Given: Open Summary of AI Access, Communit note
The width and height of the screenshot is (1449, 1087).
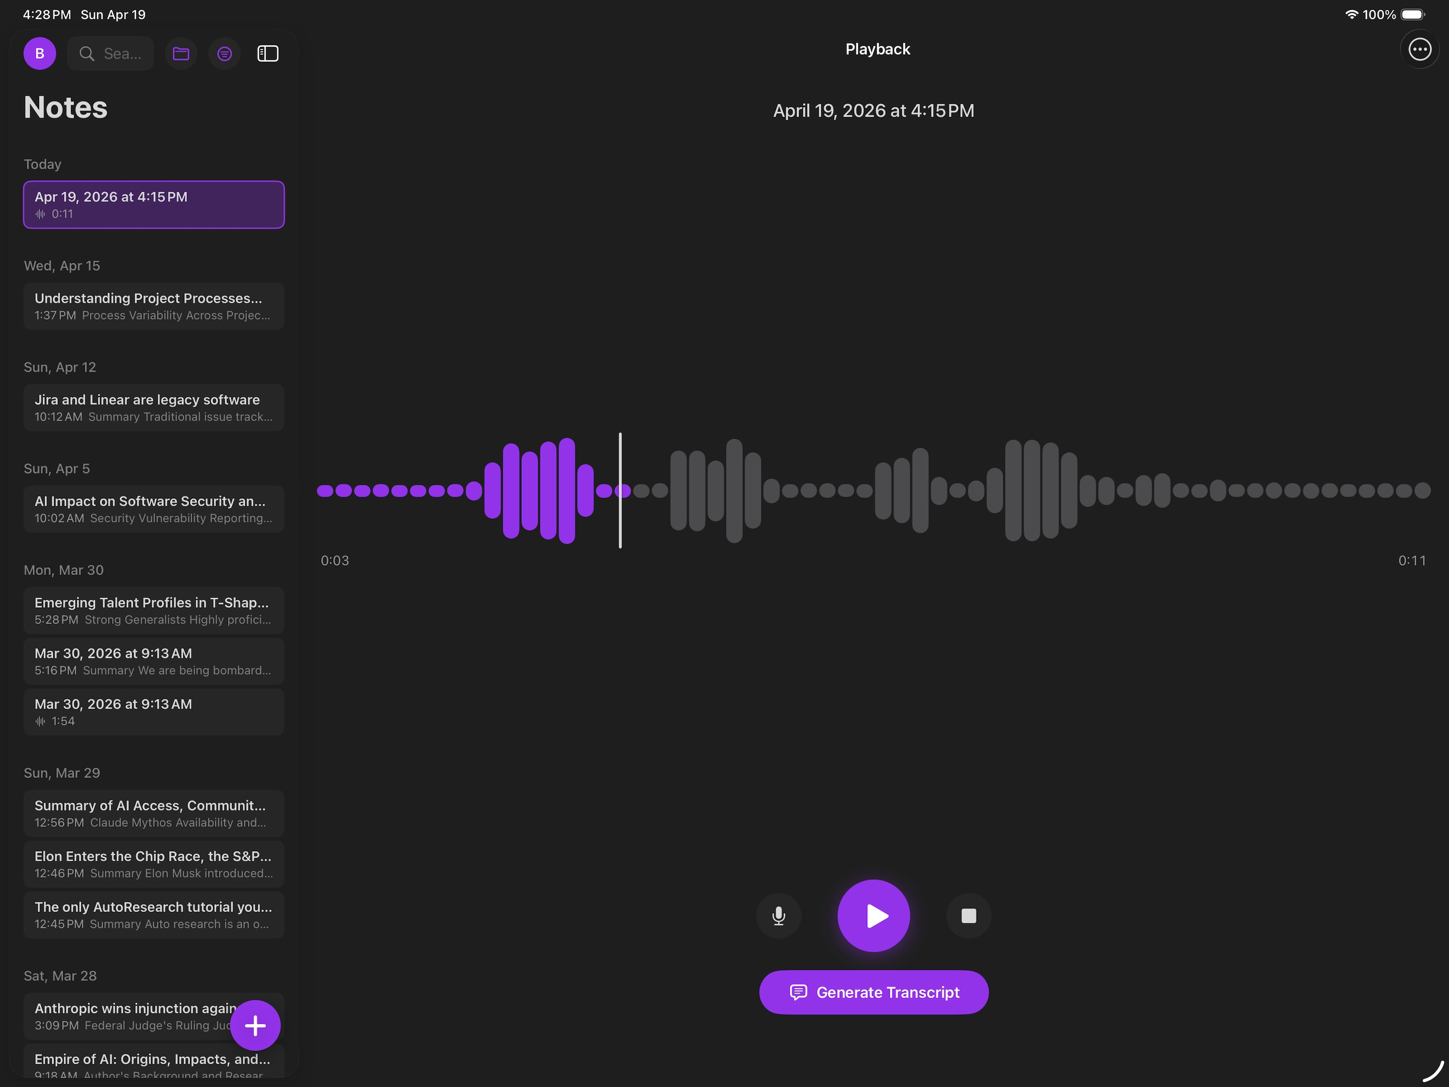Looking at the screenshot, I should click(x=154, y=813).
